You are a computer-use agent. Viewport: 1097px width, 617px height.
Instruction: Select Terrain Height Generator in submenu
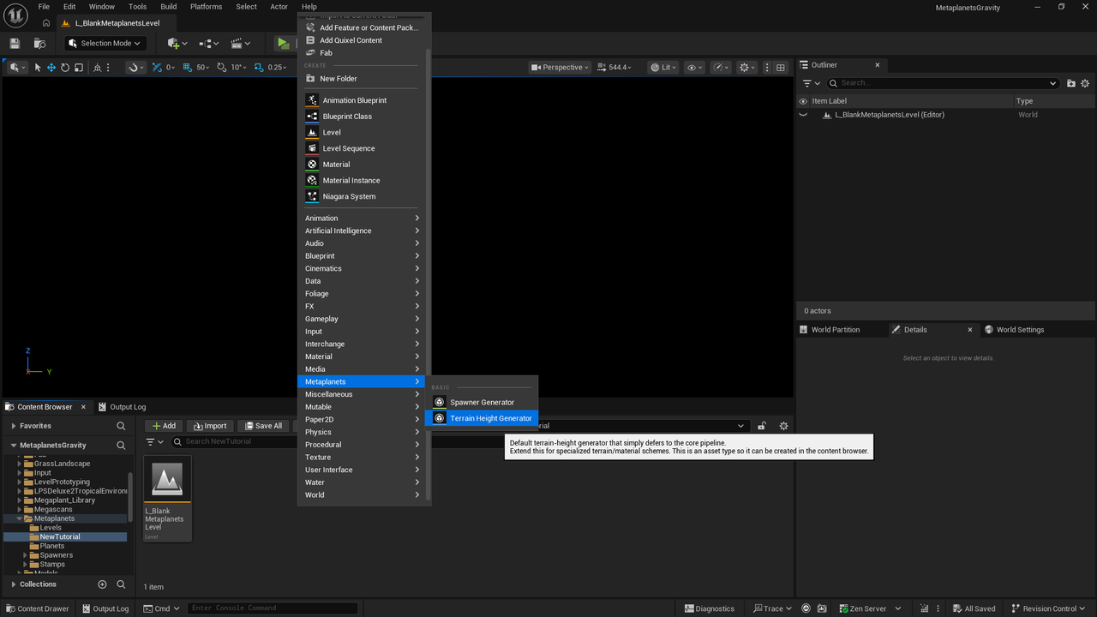482,418
